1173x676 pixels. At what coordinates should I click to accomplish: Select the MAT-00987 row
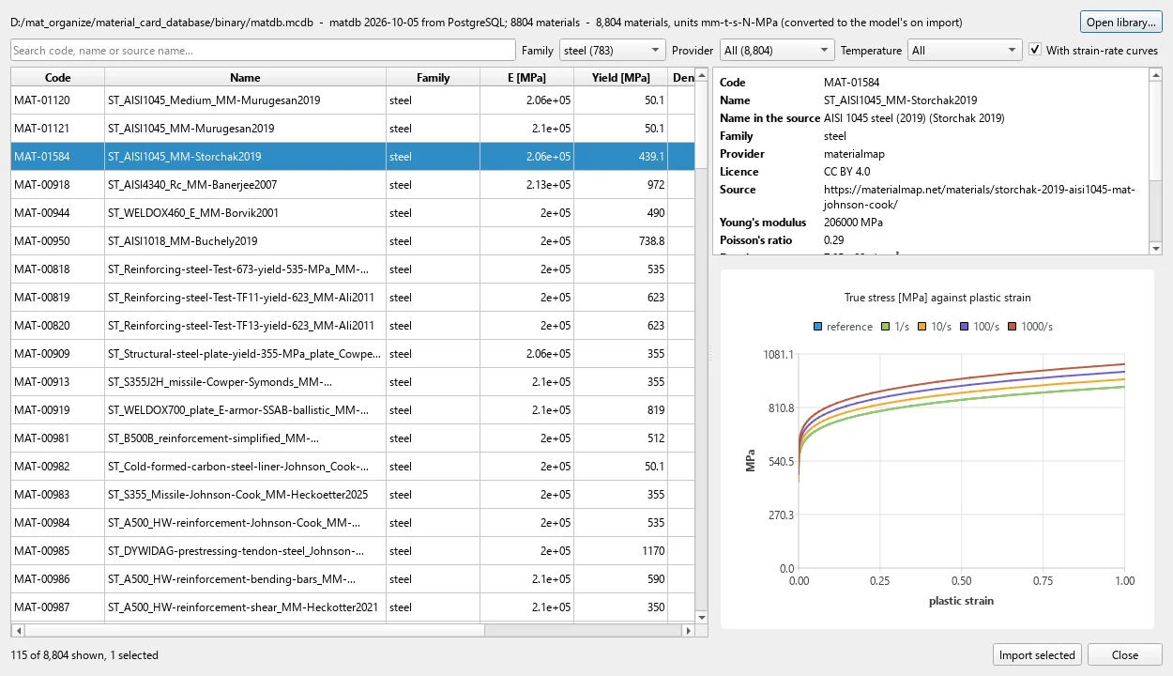(x=353, y=607)
